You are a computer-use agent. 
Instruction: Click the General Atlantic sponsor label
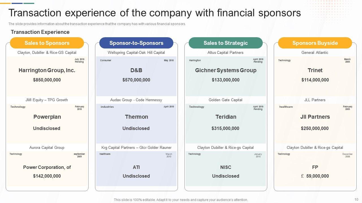point(315,52)
